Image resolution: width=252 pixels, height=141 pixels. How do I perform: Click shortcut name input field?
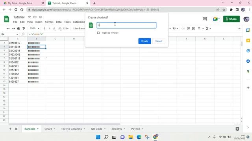click(x=126, y=25)
